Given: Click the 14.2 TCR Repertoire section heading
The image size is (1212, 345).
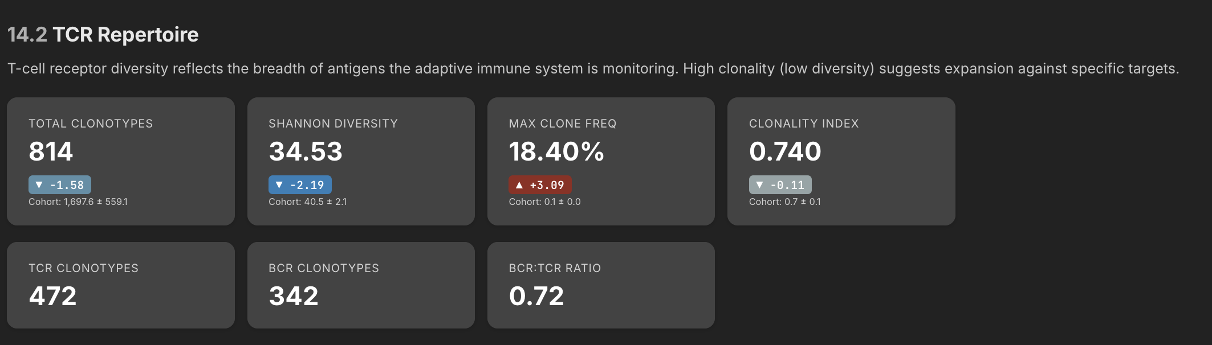Looking at the screenshot, I should (103, 35).
